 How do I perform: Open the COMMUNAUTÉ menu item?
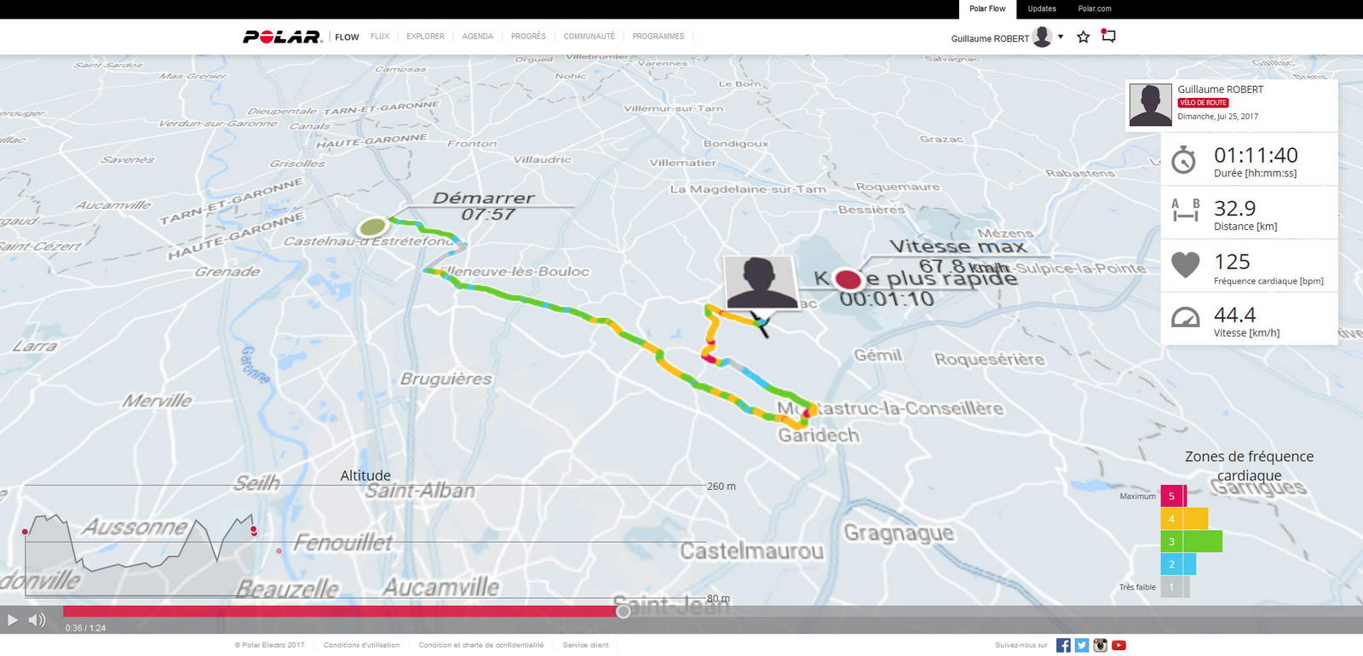(589, 37)
